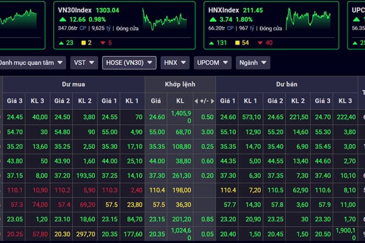365x243 pixels.
Task: Click price change 0.05 in last row
Action: tap(208, 234)
